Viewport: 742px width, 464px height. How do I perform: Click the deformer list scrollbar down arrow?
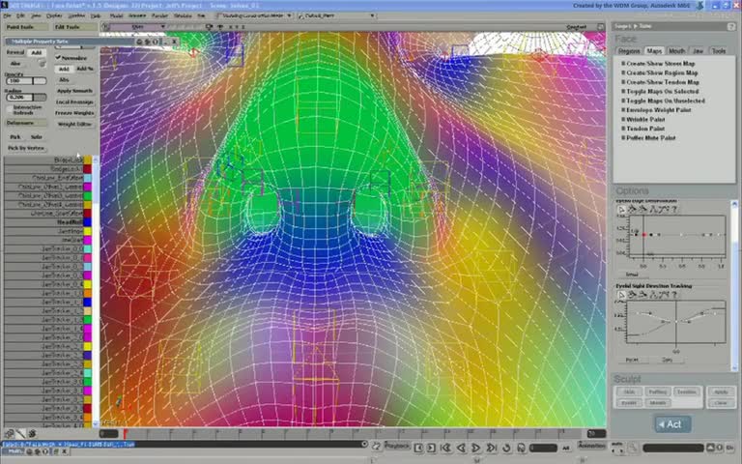pyautogui.click(x=96, y=423)
